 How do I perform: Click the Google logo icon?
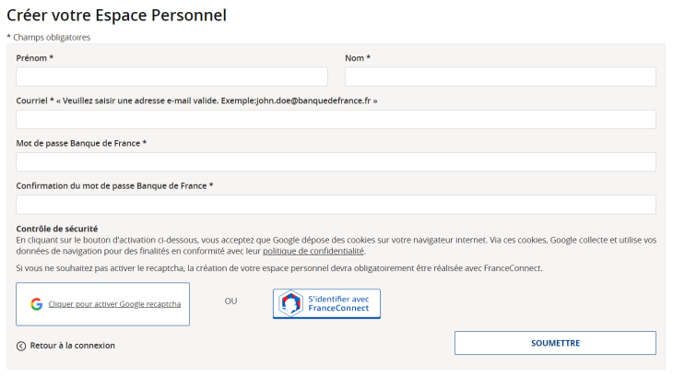pyautogui.click(x=37, y=304)
